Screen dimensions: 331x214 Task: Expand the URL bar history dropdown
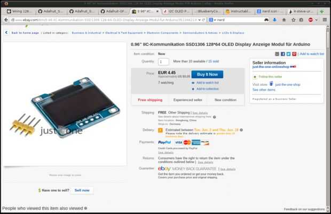coord(199,20)
